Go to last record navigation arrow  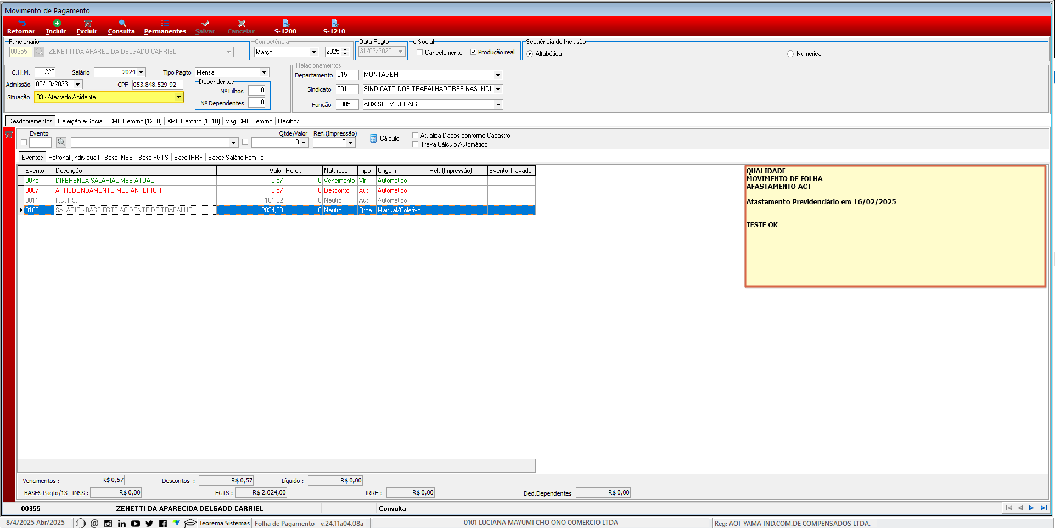point(1043,508)
